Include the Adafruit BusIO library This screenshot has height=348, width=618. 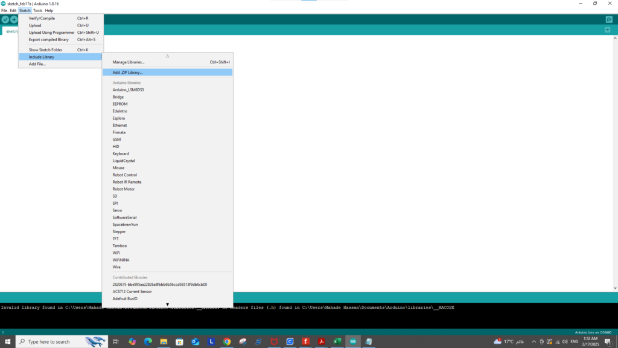click(168, 298)
